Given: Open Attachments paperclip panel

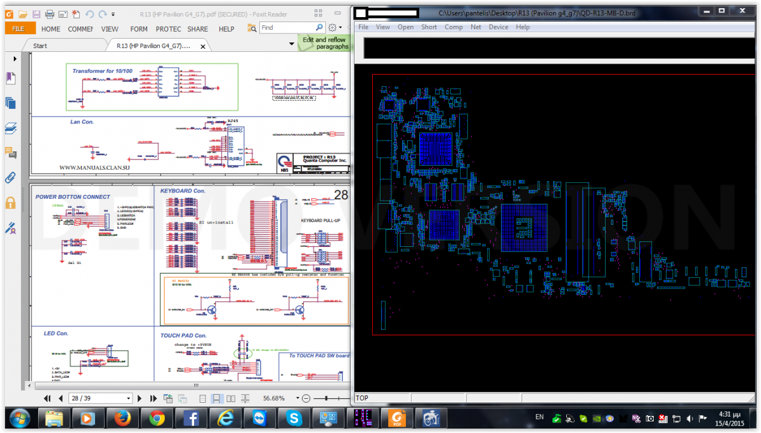Looking at the screenshot, I should (11, 177).
